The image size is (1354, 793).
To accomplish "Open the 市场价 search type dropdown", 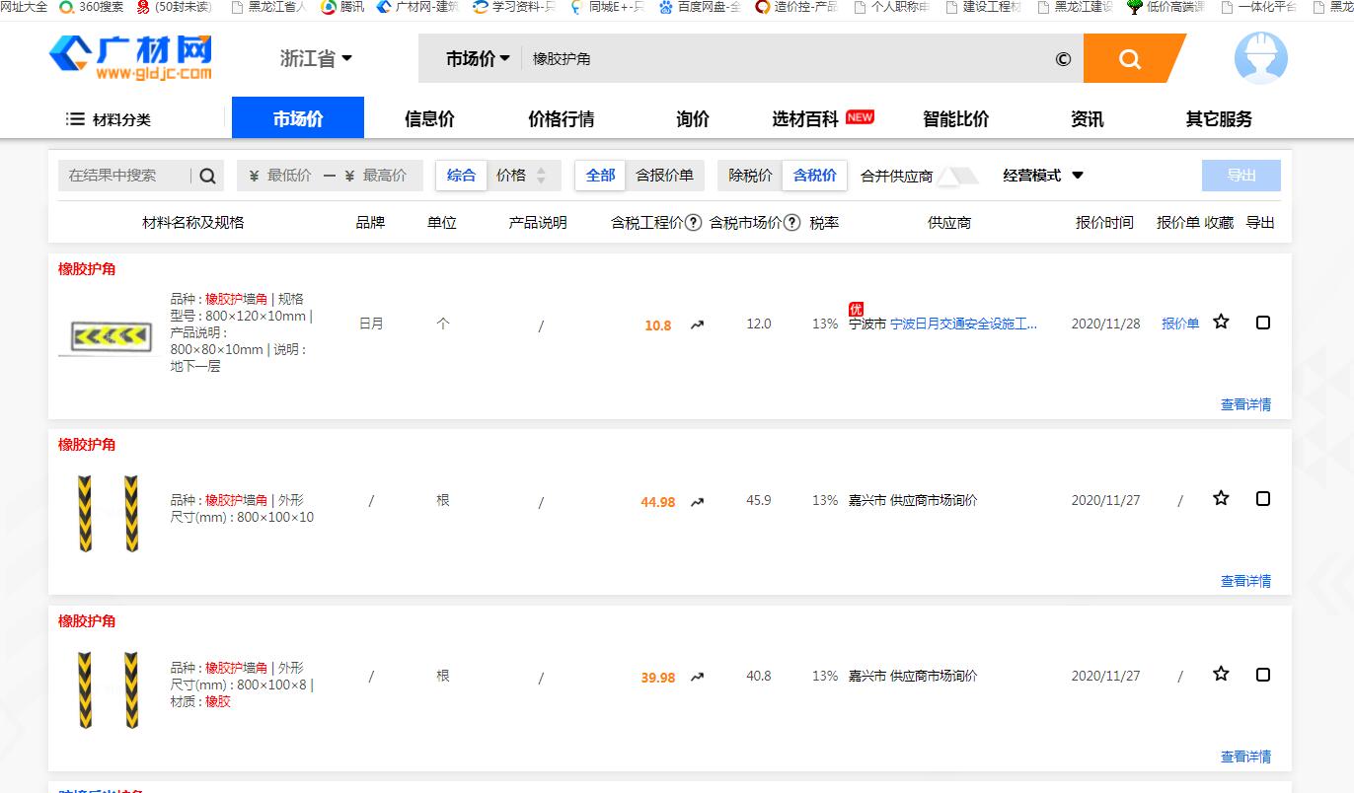I will (x=478, y=58).
